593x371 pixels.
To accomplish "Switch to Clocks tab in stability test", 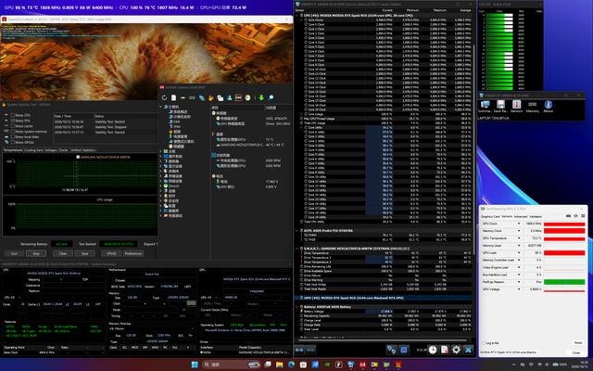I will 64,150.
